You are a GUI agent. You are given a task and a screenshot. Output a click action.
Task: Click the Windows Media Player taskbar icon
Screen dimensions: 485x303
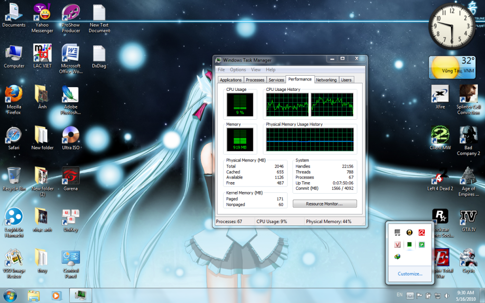coord(56,295)
